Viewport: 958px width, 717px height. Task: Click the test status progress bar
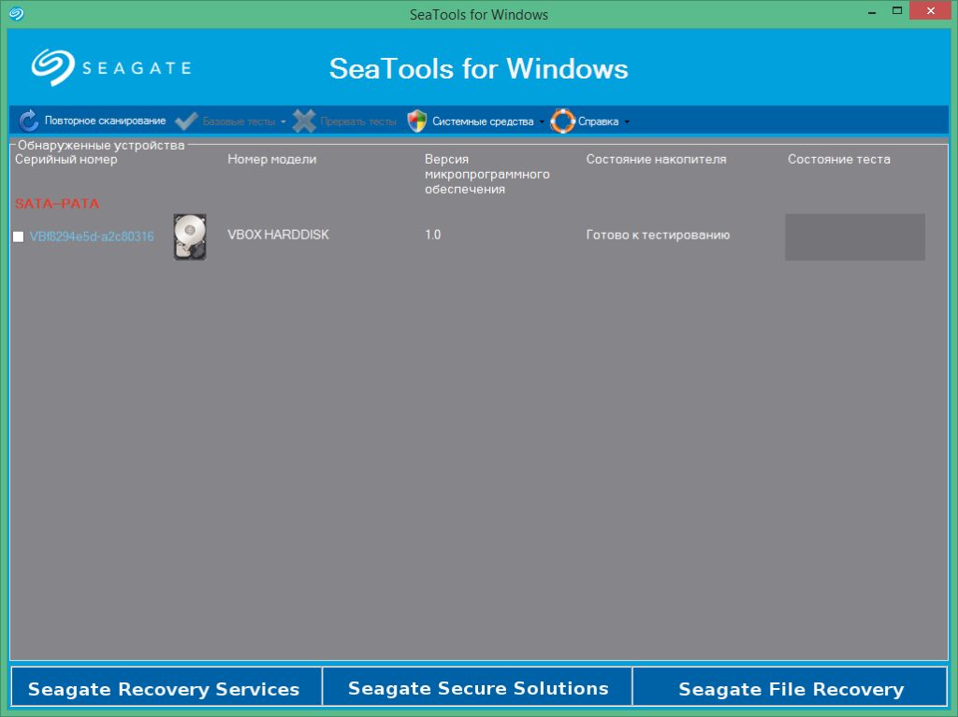[x=854, y=237]
